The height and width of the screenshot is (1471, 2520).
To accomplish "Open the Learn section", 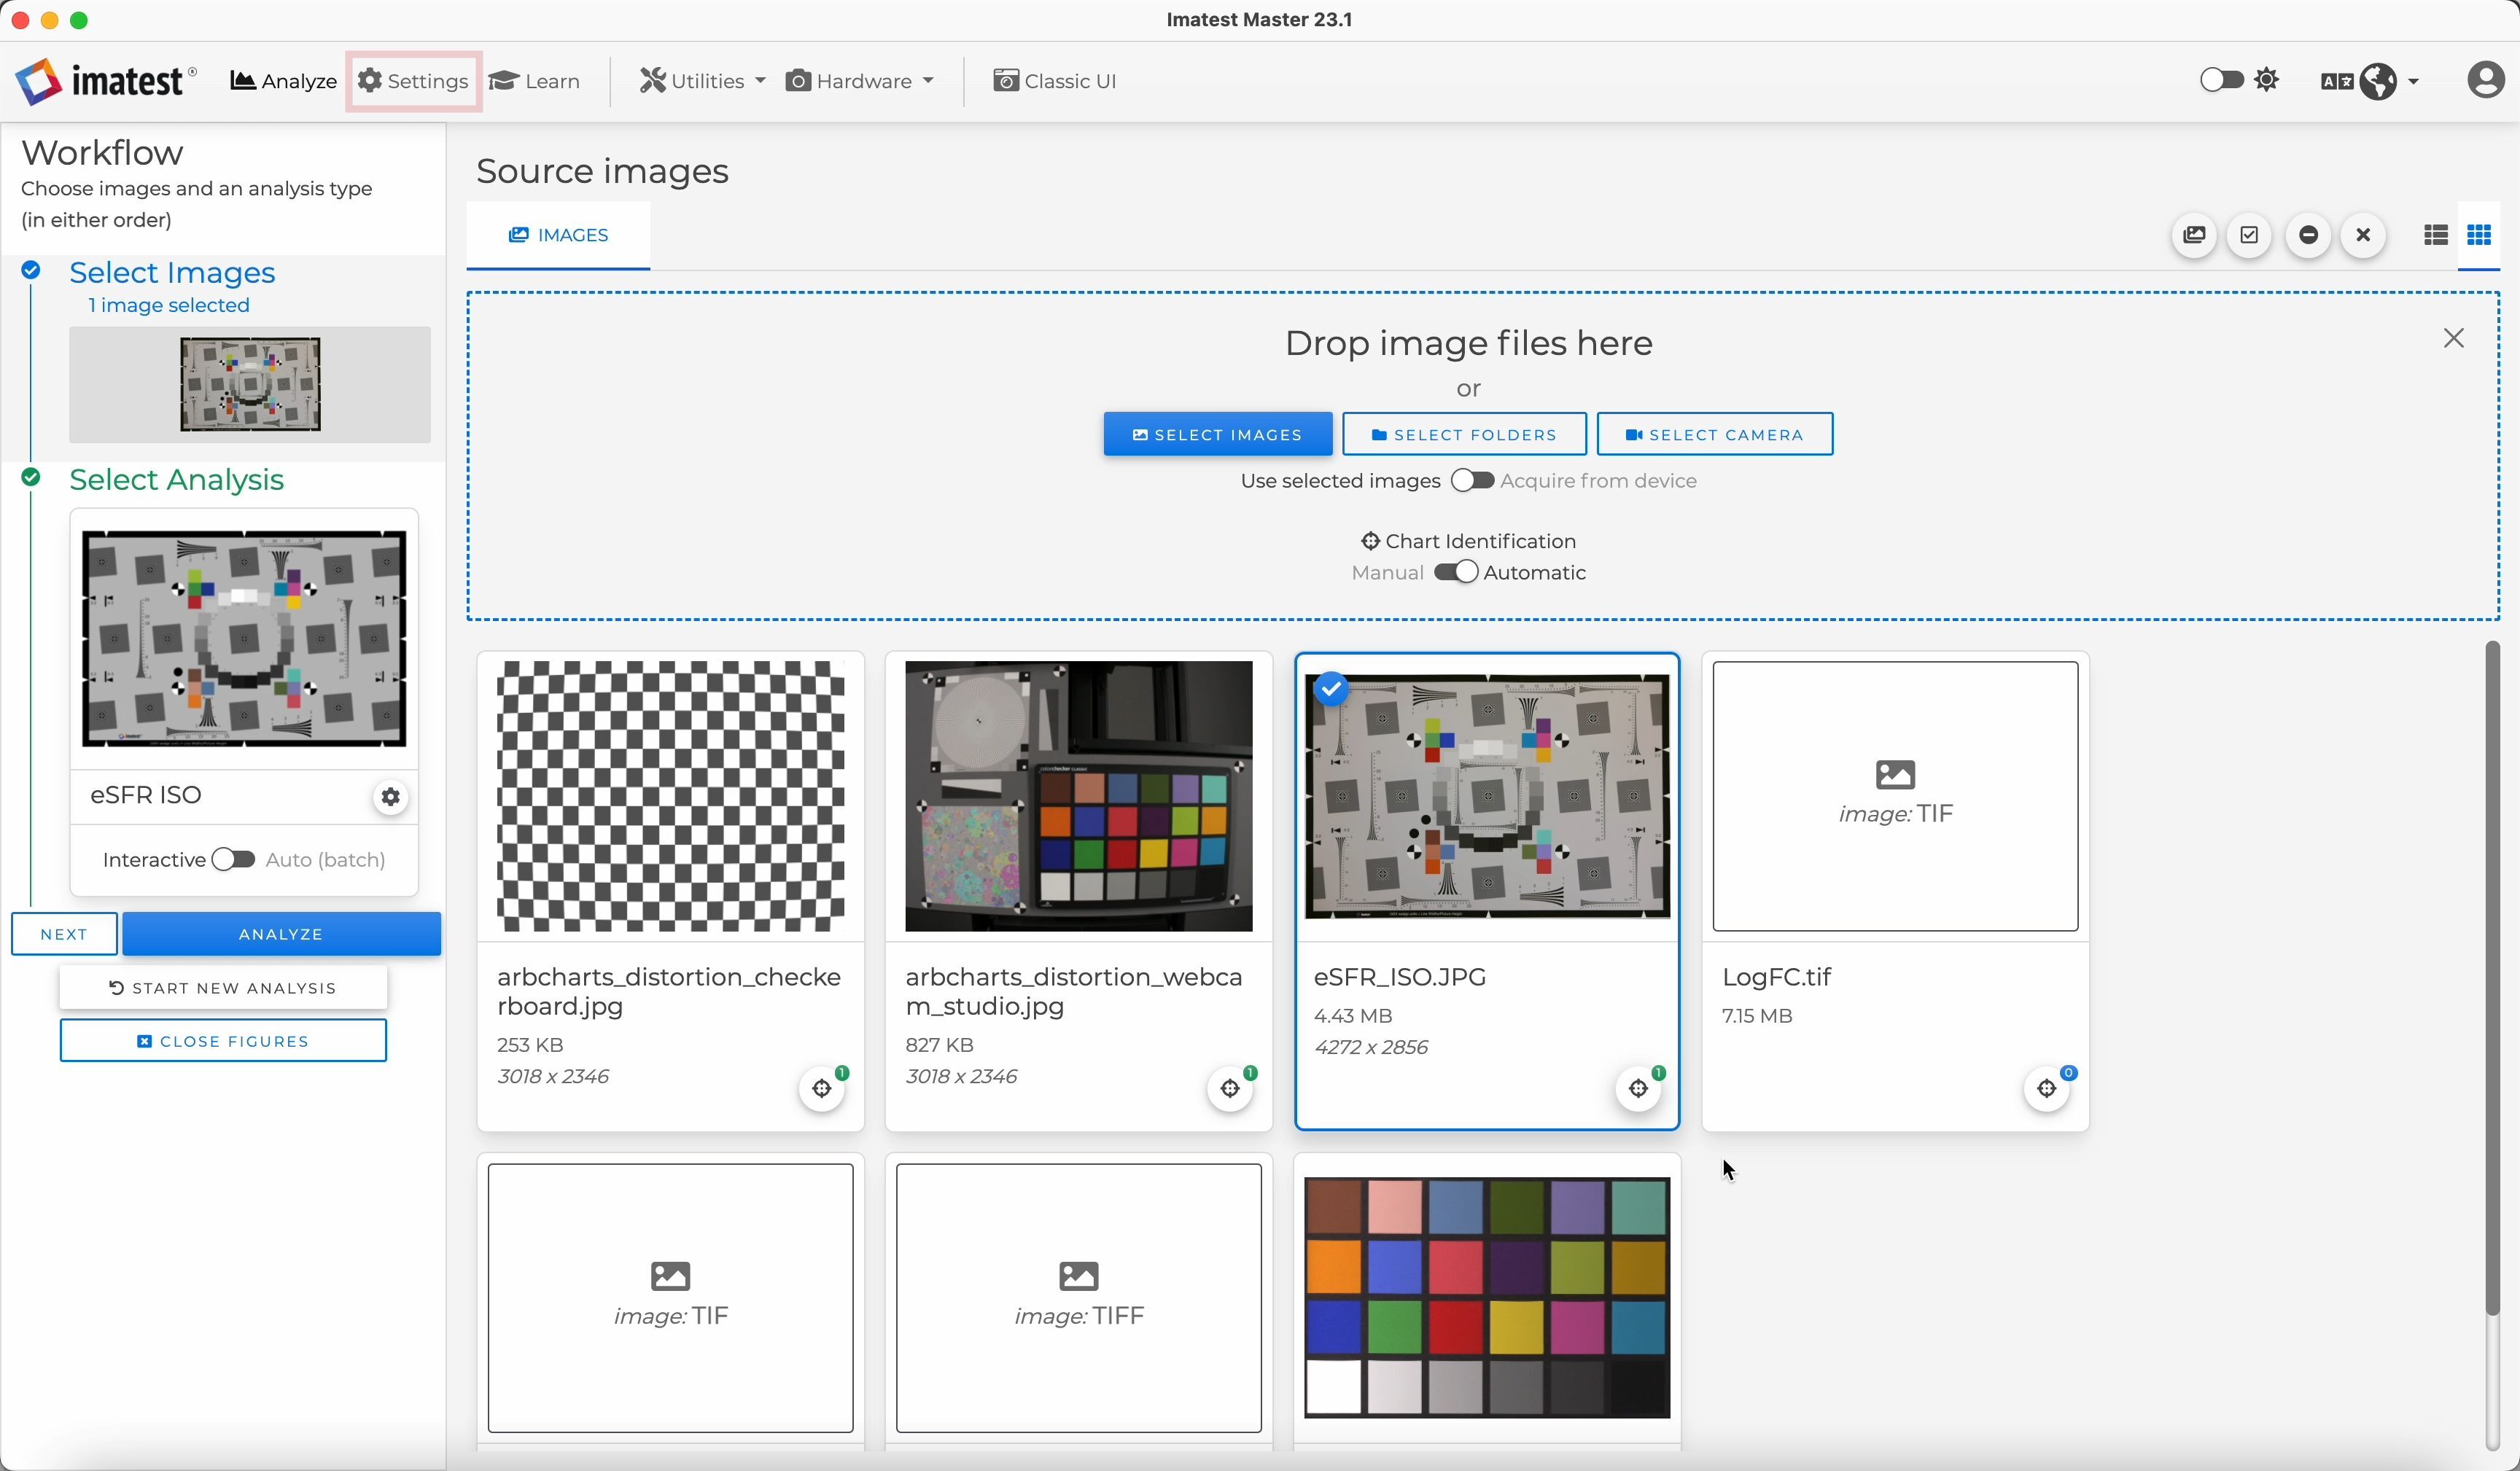I will (535, 81).
